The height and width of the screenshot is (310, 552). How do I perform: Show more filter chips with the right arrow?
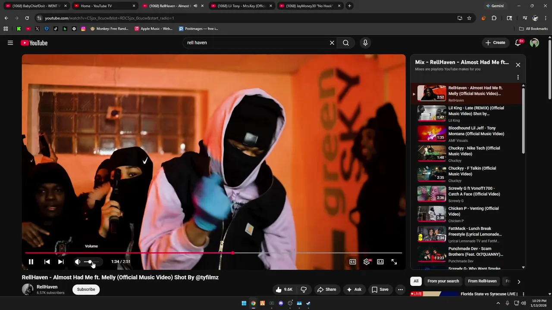click(x=519, y=282)
